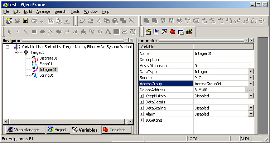
Task: Save the project with the floppy icon
Action: coord(26,21)
